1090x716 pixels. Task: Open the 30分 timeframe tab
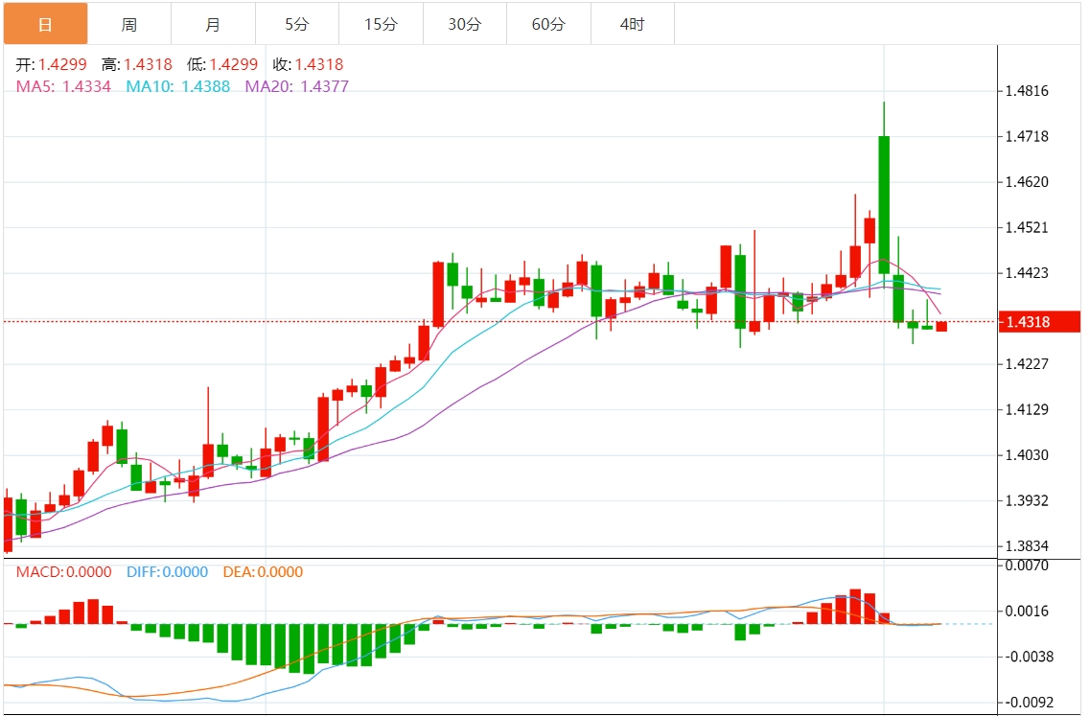465,24
